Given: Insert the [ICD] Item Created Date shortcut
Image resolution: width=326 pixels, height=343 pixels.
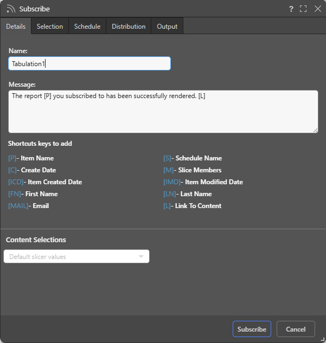Looking at the screenshot, I should click(x=16, y=182).
